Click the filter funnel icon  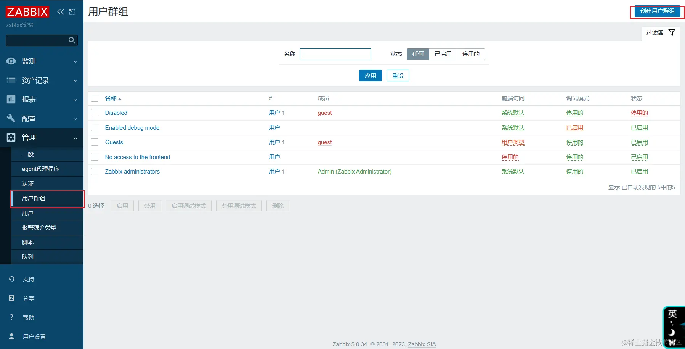click(672, 32)
